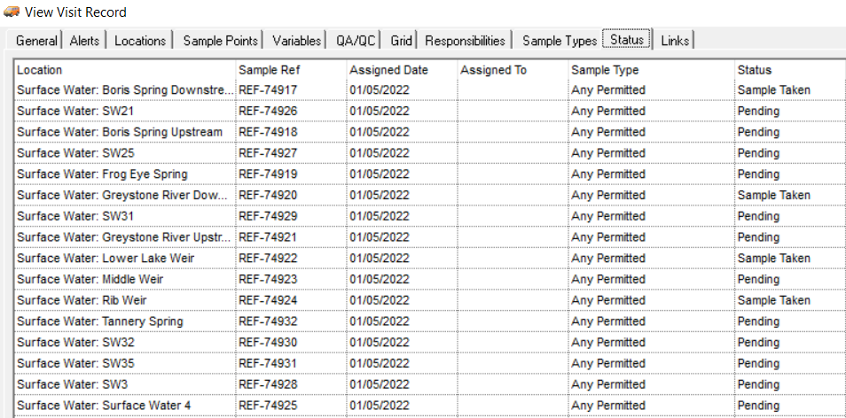Click the van icon beside View Visit Record
This screenshot has width=846, height=418.
coord(12,11)
